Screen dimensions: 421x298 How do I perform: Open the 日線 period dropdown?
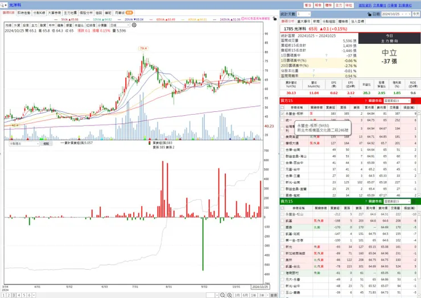click(x=119, y=25)
